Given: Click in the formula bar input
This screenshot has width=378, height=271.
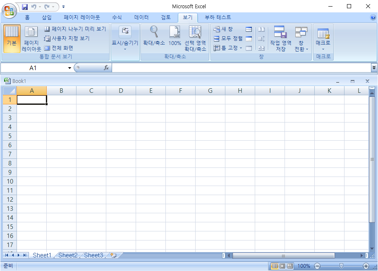Looking at the screenshot, I should 241,68.
